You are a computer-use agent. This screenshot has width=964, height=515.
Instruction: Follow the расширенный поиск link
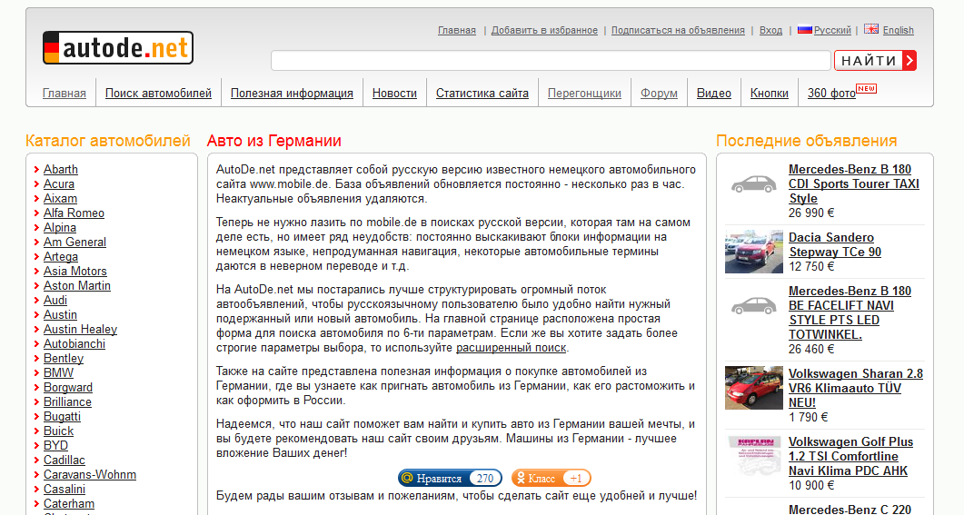(x=511, y=348)
